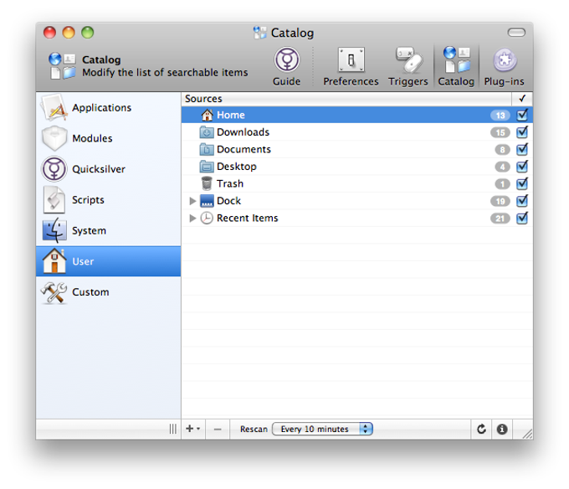
Task: Select Scripts in the sidebar
Action: tap(108, 199)
